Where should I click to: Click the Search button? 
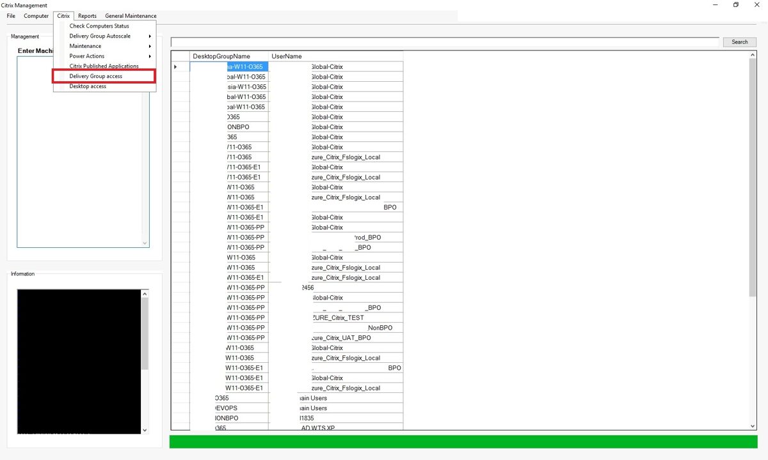coord(740,42)
